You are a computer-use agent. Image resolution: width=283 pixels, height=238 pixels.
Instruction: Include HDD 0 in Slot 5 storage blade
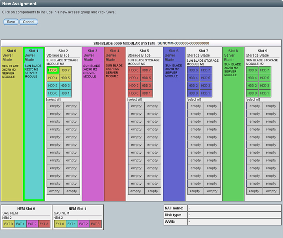coord(134,93)
